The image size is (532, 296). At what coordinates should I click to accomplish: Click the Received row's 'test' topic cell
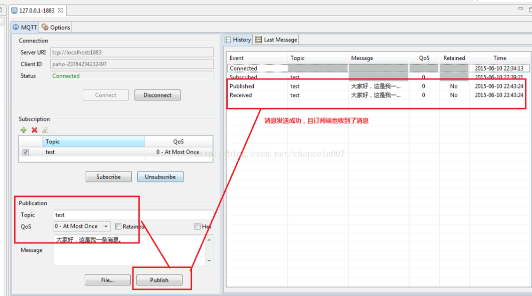318,95
